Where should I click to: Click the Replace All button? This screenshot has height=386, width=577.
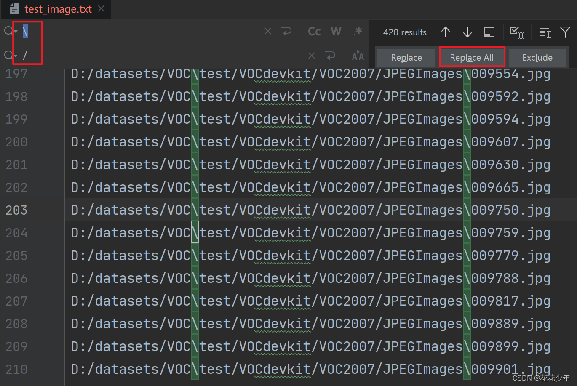(x=472, y=58)
